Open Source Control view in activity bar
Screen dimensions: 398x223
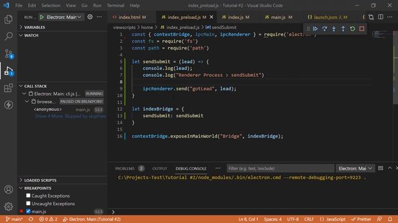pos(8,54)
